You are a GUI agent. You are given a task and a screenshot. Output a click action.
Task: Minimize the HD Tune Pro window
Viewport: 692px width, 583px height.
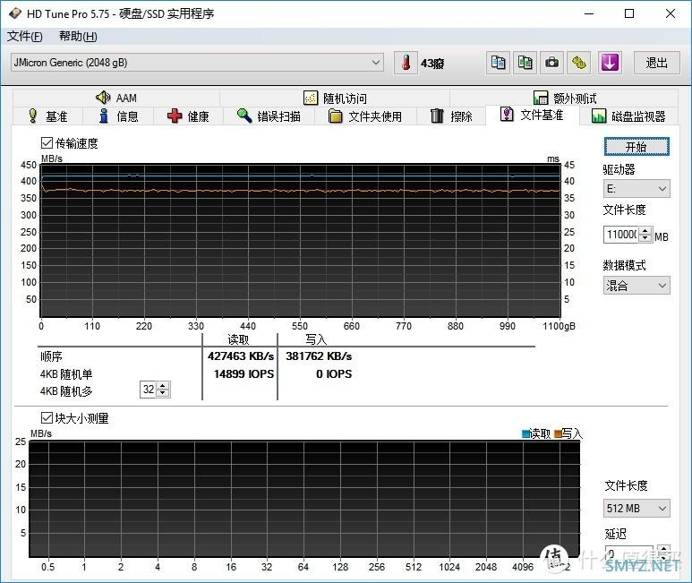coord(589,13)
